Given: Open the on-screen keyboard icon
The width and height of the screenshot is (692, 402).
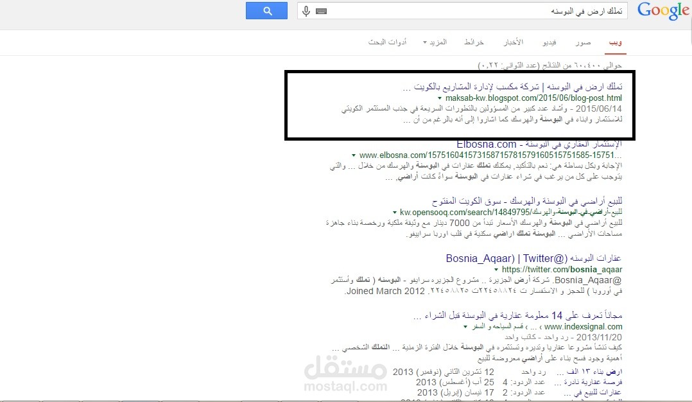Looking at the screenshot, I should (x=321, y=11).
